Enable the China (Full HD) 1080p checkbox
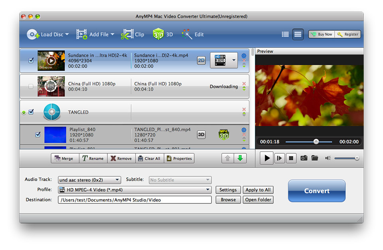Screen dimensions: 383x250 [x=31, y=86]
